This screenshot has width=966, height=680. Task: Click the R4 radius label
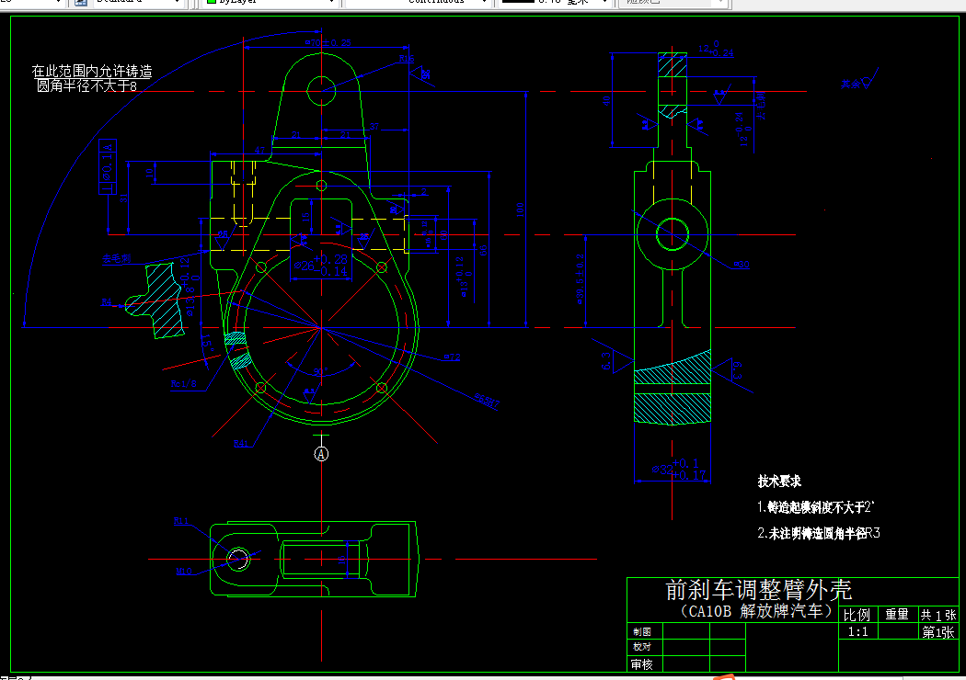click(x=107, y=302)
